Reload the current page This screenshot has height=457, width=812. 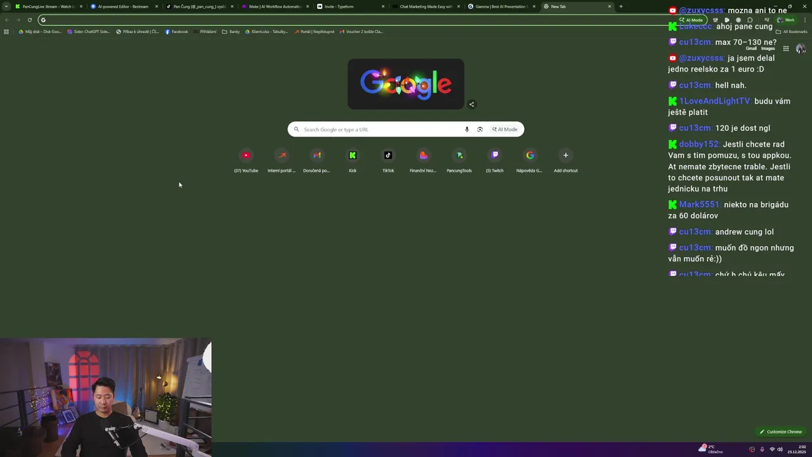point(29,20)
